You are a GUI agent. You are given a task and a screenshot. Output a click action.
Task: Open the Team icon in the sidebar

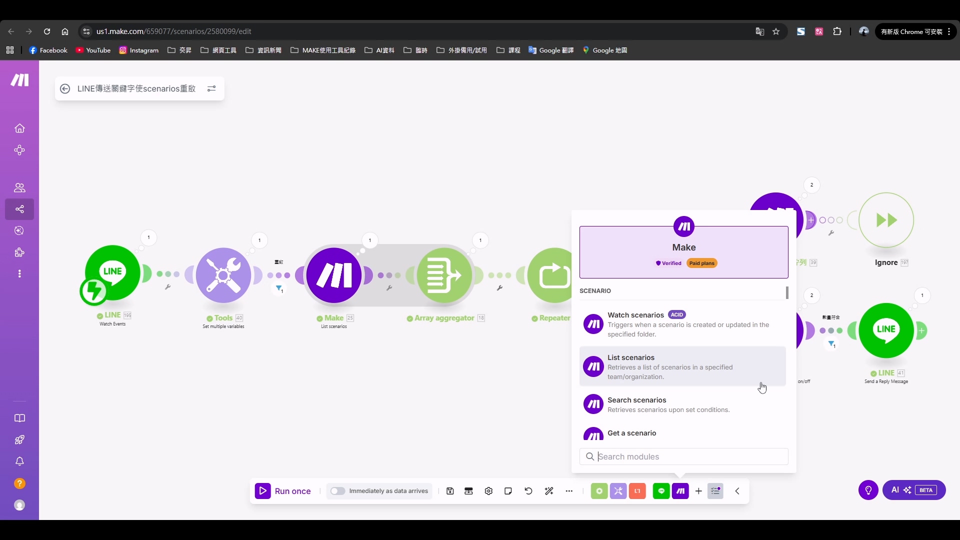[x=19, y=187]
